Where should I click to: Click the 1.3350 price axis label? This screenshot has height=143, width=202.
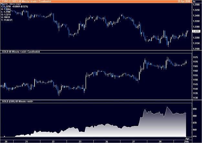click(x=196, y=21)
